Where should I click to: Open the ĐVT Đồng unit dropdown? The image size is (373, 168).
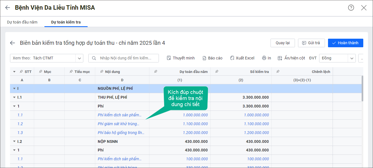coord(352,58)
